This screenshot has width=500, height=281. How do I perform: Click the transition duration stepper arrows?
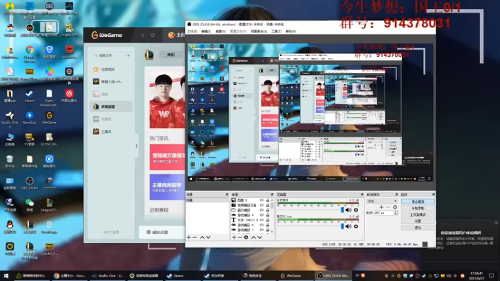pyautogui.click(x=396, y=213)
